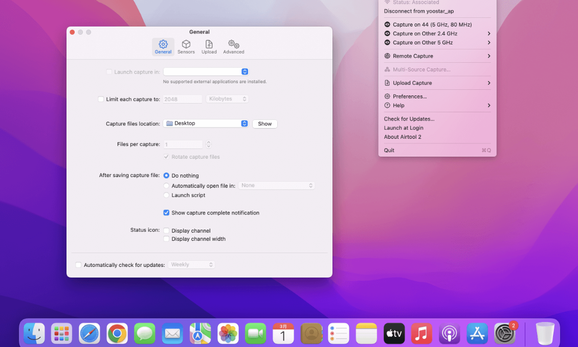
Task: Toggle Rotate capture files checkbox
Action: (166, 157)
